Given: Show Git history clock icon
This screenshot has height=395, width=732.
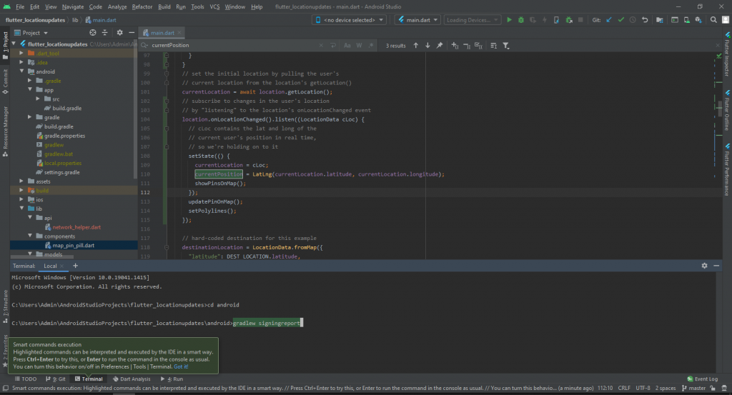Looking at the screenshot, I should click(x=633, y=20).
